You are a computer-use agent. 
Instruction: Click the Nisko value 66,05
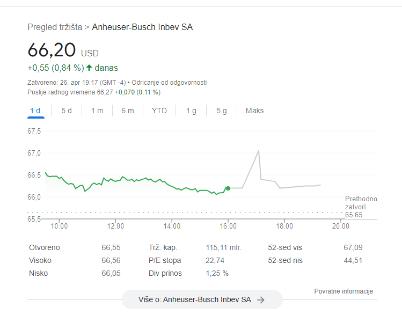[111, 273]
